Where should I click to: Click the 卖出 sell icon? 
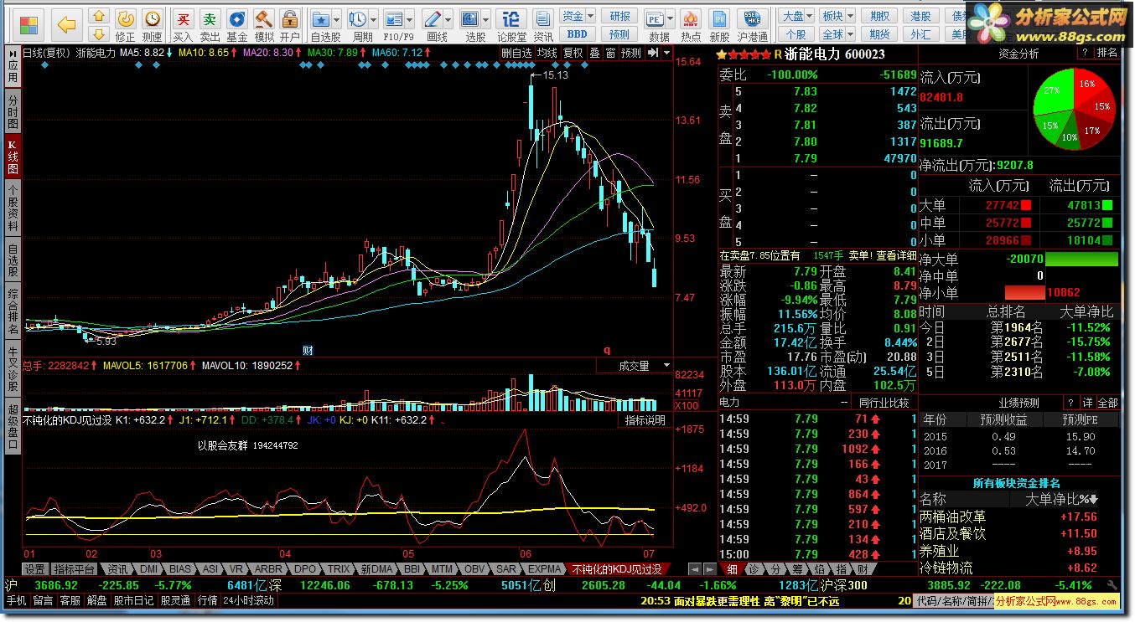click(x=210, y=24)
